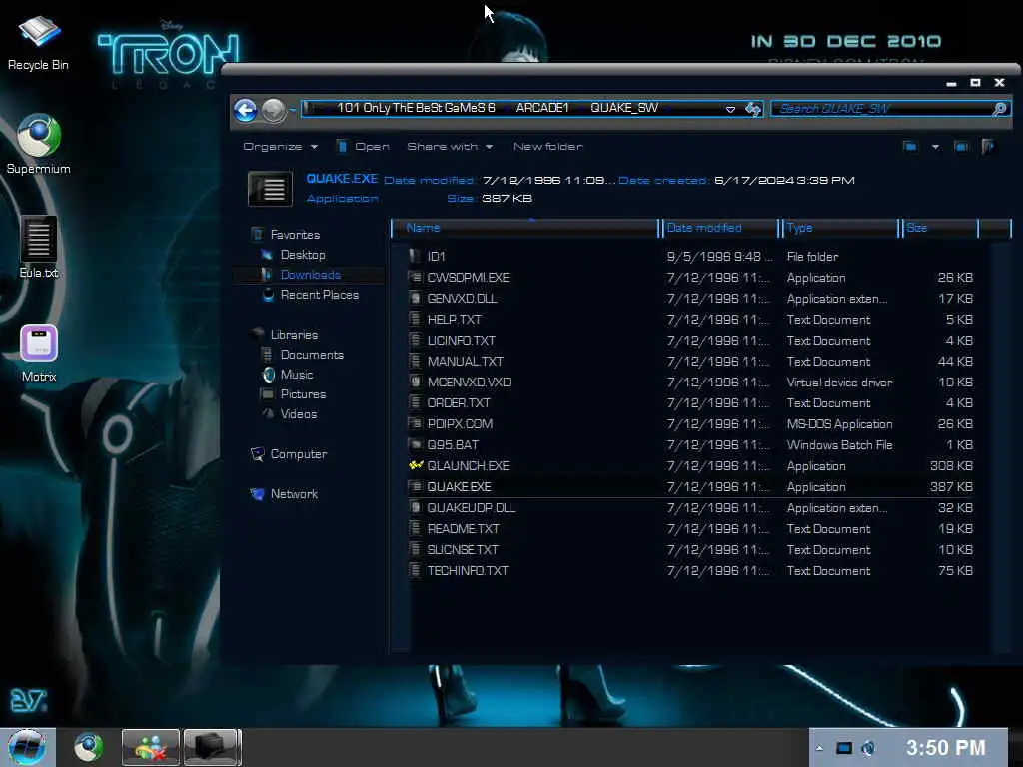Viewport: 1023px width, 767px height.
Task: Select the ARCADE1 breadcrumb segment
Action: (x=542, y=108)
